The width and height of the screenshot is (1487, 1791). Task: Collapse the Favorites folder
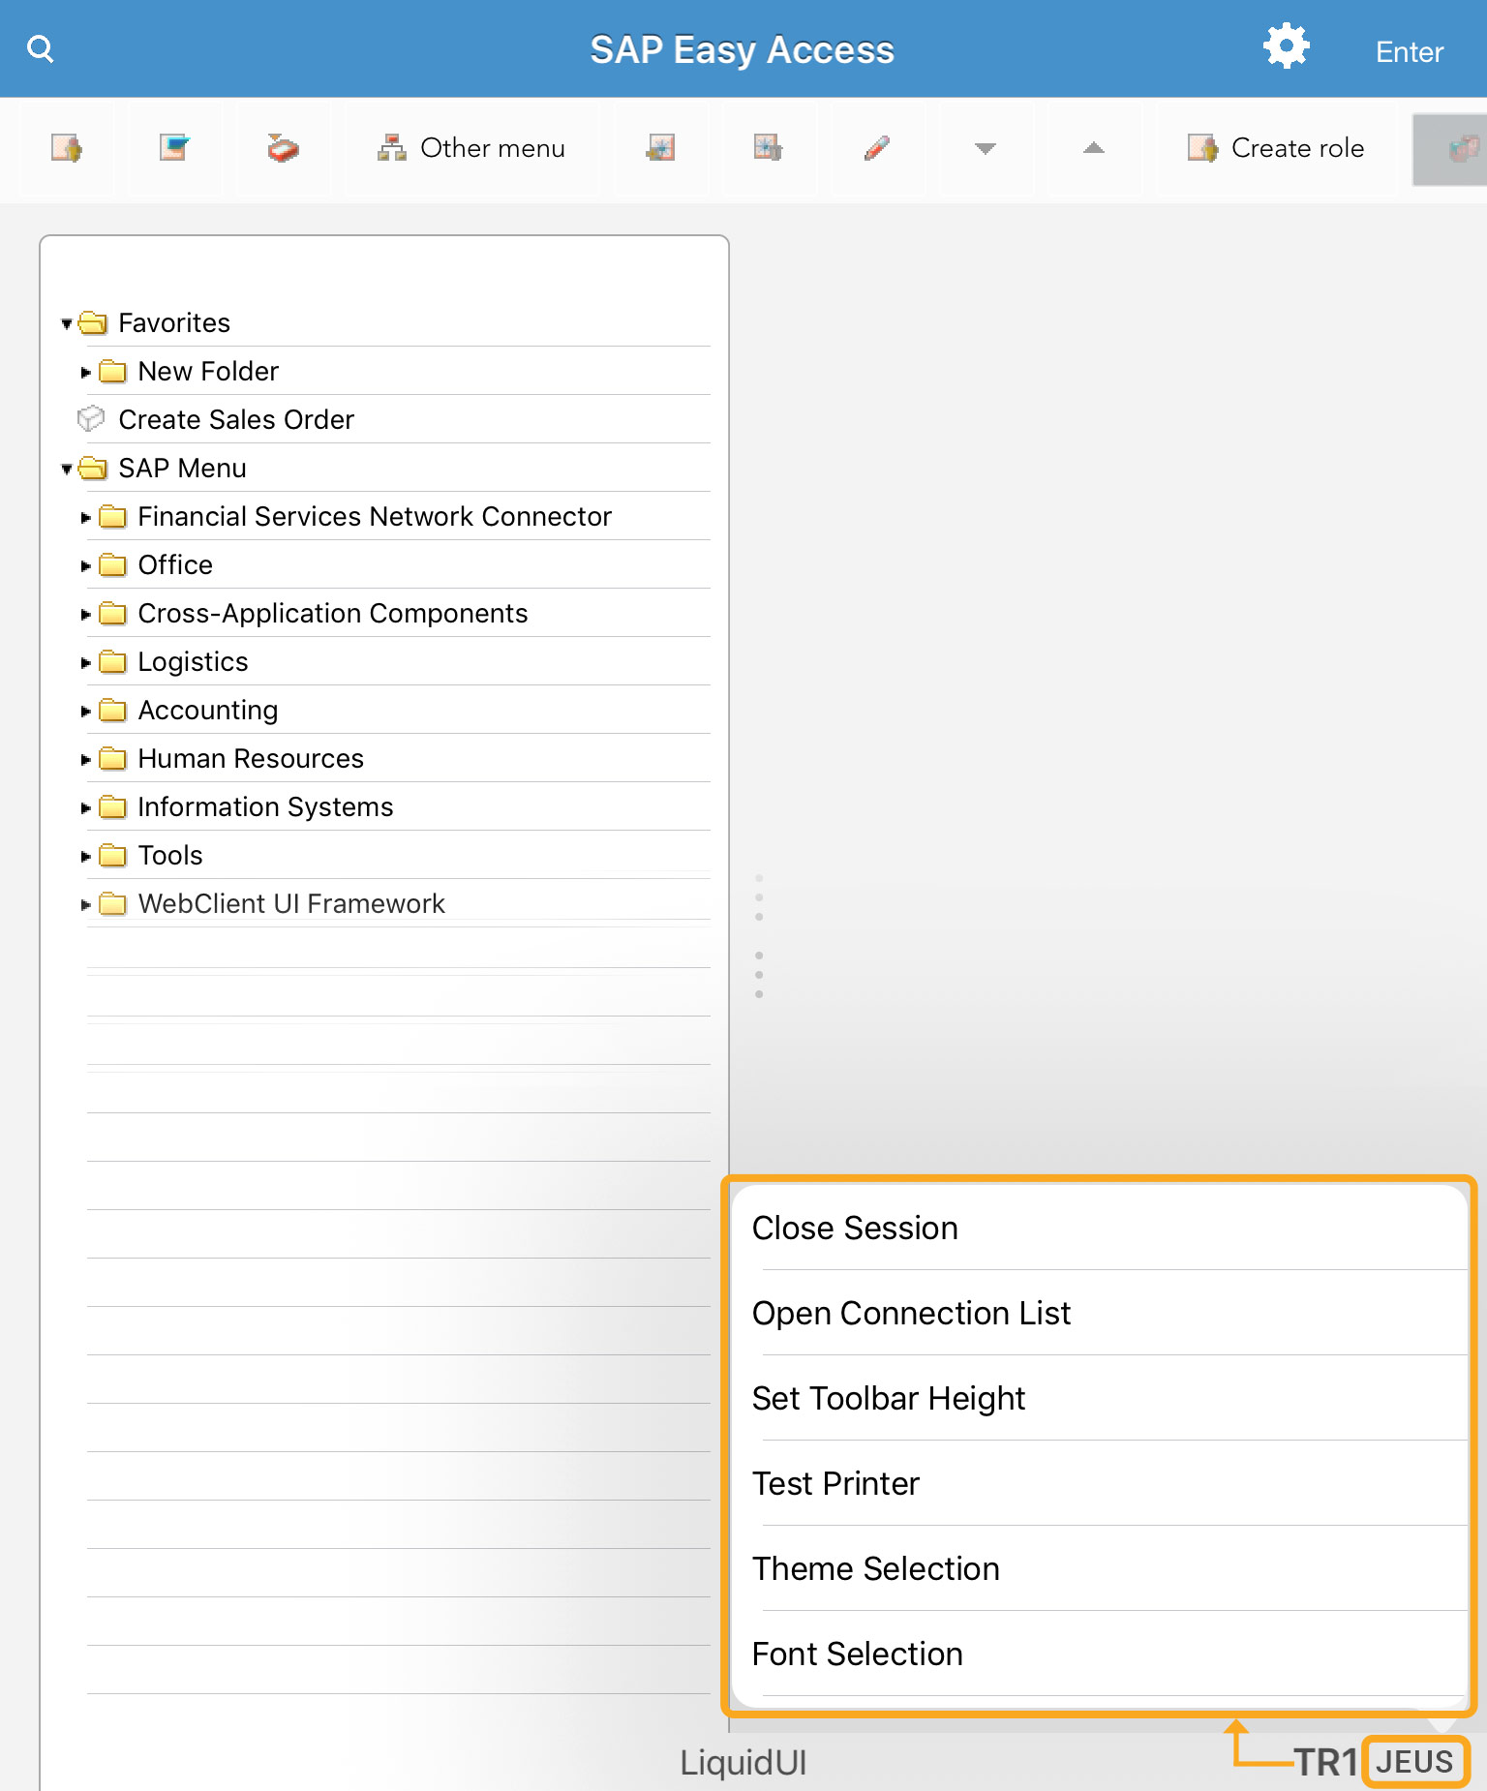67,323
